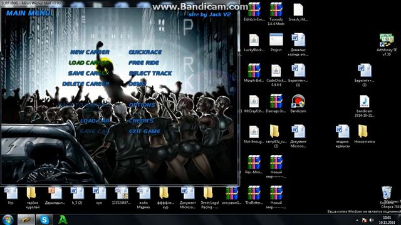
Task: Open Select Track menu option
Action: point(150,73)
